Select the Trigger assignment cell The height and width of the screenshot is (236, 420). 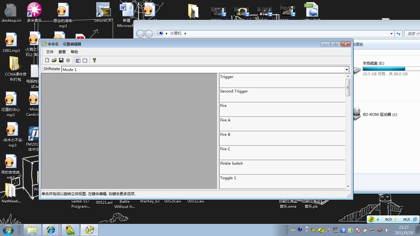(282, 81)
